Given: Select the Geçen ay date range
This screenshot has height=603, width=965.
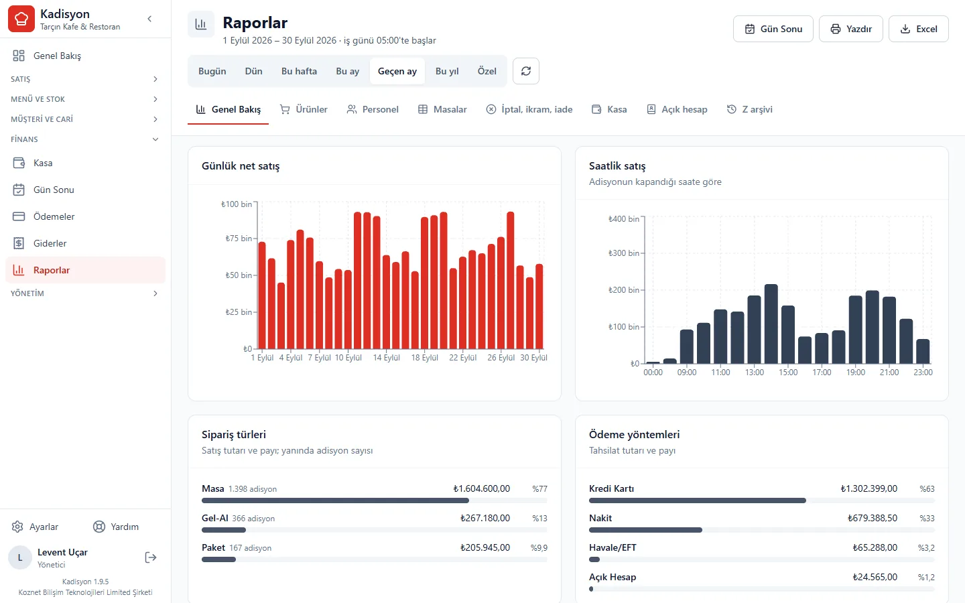Looking at the screenshot, I should [397, 71].
